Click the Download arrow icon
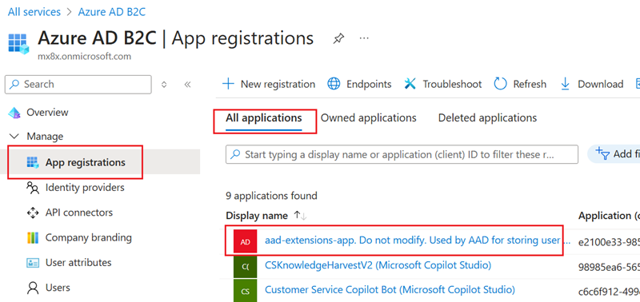640x302 pixels. (566, 84)
